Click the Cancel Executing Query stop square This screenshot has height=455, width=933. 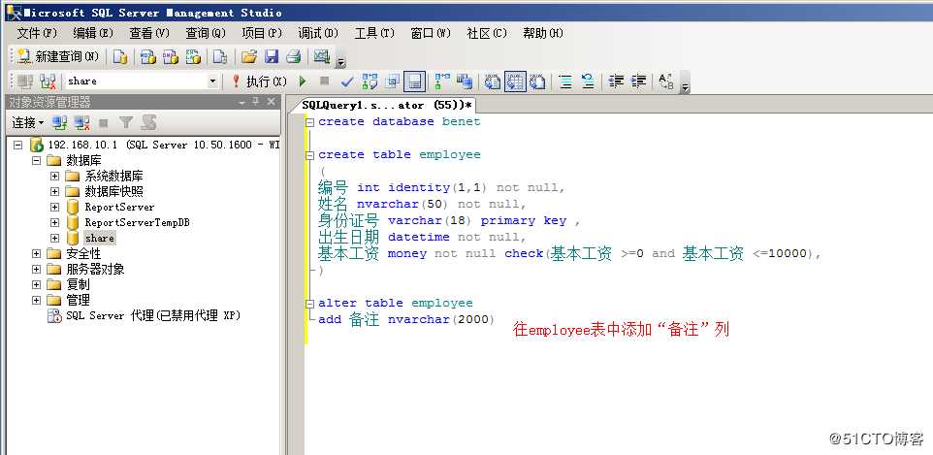[324, 81]
